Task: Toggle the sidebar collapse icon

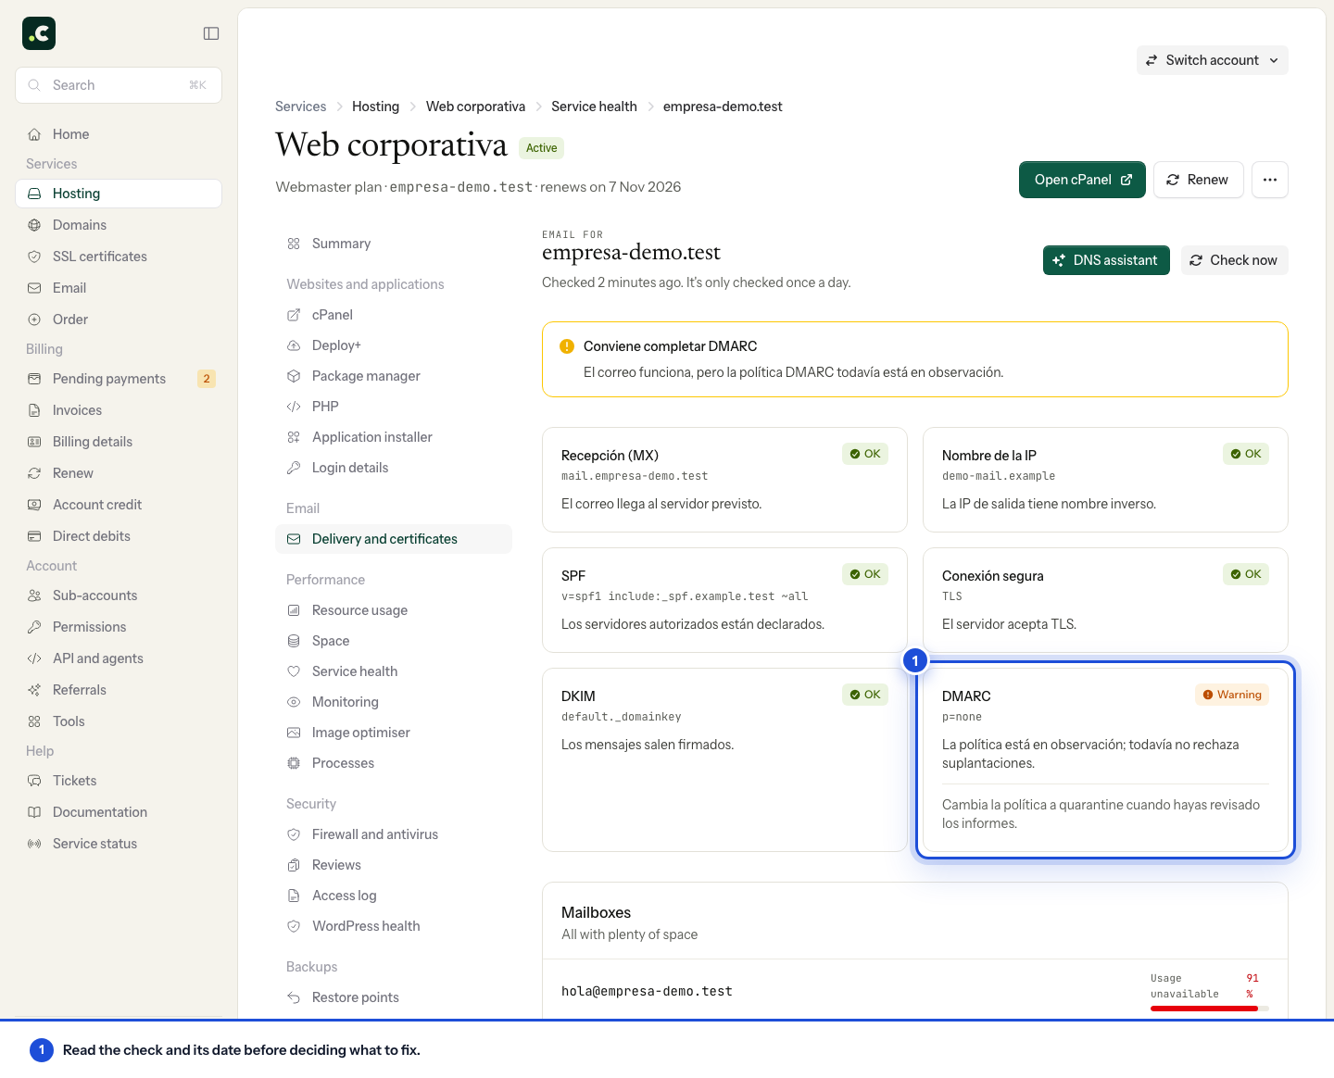Action: (211, 33)
